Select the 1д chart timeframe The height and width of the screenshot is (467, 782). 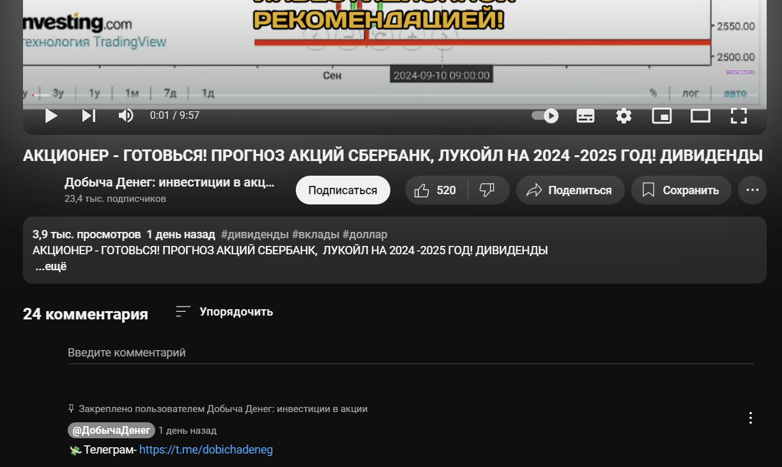pyautogui.click(x=208, y=93)
